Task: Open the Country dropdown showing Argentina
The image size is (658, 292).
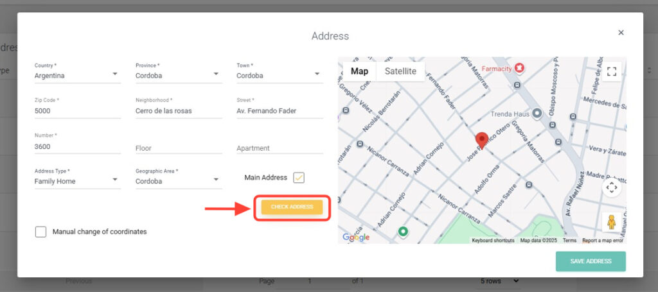Action: click(77, 75)
